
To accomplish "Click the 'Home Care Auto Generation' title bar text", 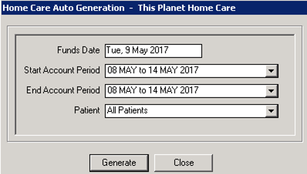I will click(x=64, y=8).
